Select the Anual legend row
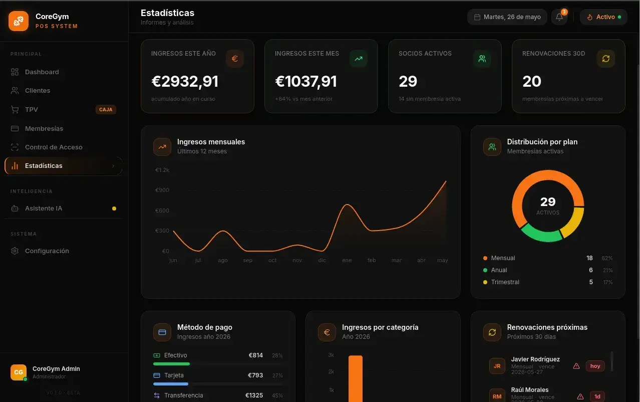The image size is (640, 402). click(548, 270)
